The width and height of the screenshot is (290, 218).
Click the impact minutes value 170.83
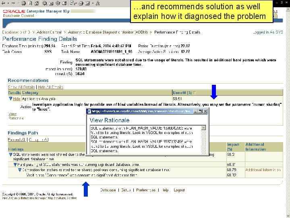click(x=81, y=69)
